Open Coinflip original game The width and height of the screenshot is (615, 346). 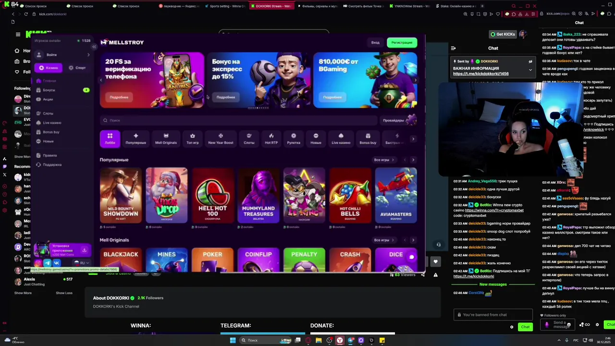pos(258,259)
